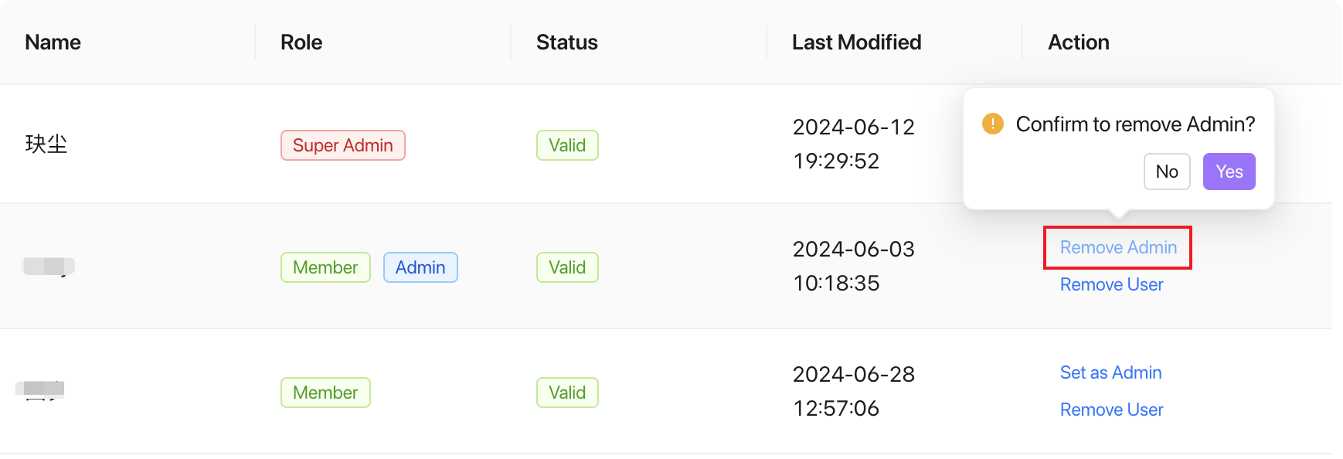1343x459 pixels.
Task: Click the Valid status in second row
Action: tap(567, 267)
